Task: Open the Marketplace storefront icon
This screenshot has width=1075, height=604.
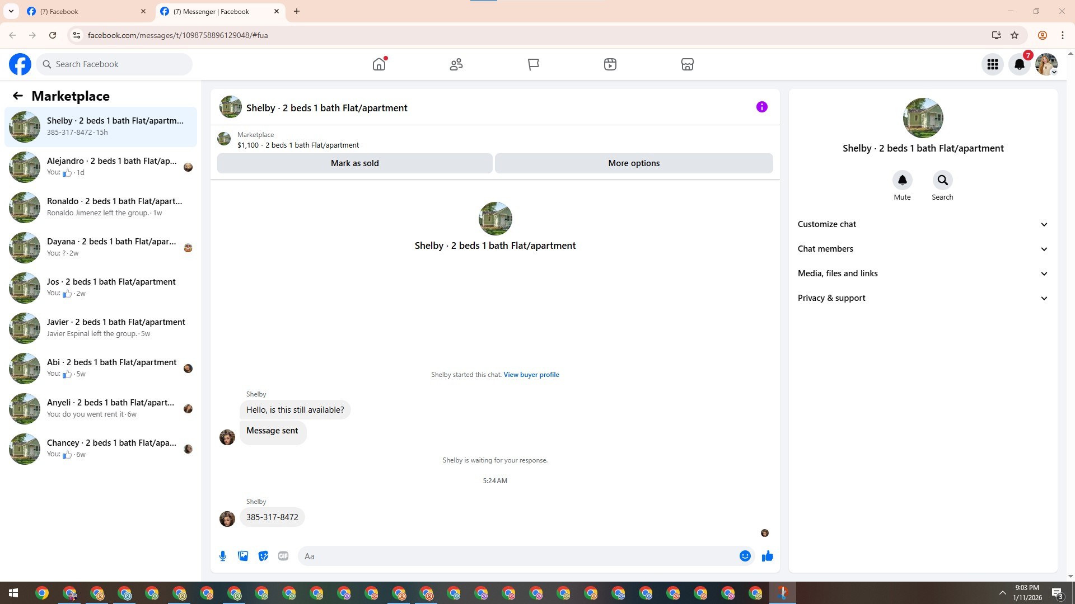Action: pos(688,64)
